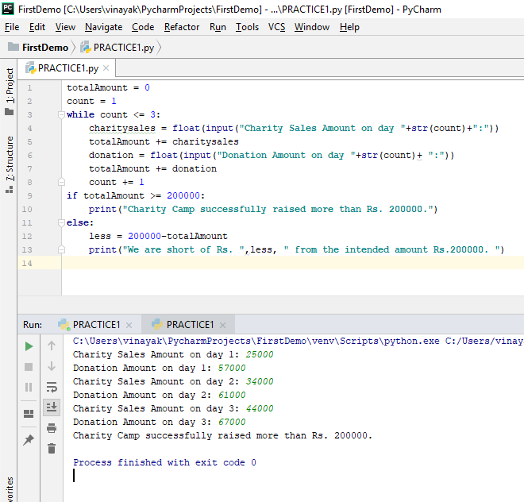Open the 2: Structure tool window
Viewport: 524px width, 502px height.
click(x=10, y=164)
